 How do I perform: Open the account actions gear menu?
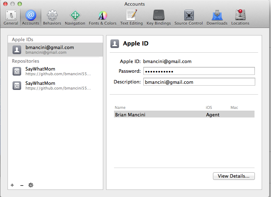click(31, 185)
